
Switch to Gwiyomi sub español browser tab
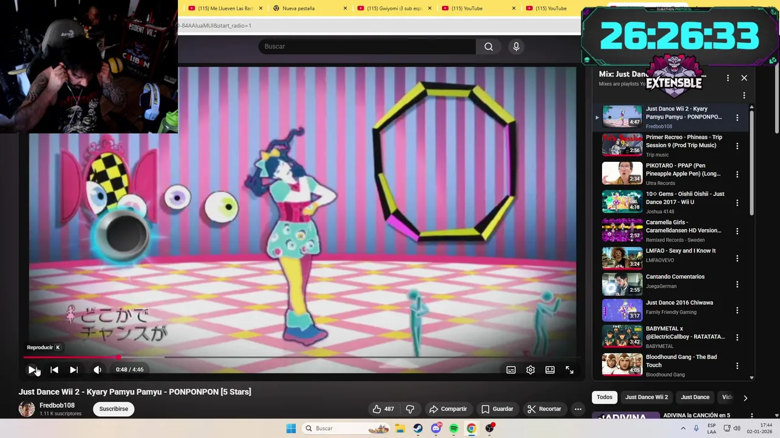pyautogui.click(x=394, y=9)
